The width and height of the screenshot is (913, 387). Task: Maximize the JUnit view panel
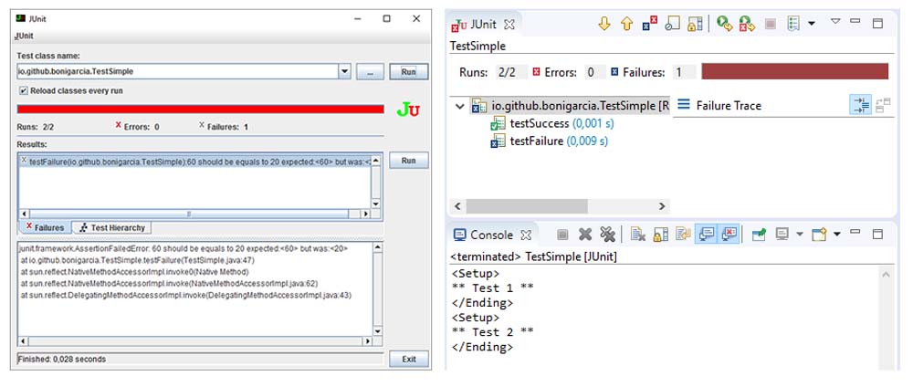[877, 24]
